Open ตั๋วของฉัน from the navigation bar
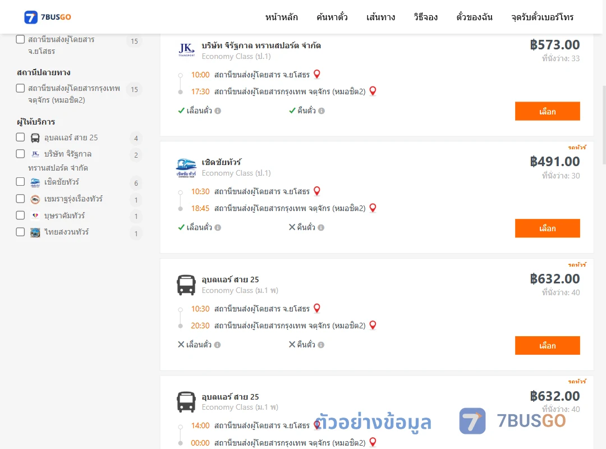Viewport: 606px width, 449px height. point(474,17)
